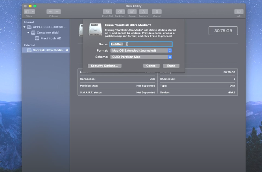Viewport: 262px width, 172px height.
Task: Click the Mount toolbar icon
Action: tap(157, 12)
